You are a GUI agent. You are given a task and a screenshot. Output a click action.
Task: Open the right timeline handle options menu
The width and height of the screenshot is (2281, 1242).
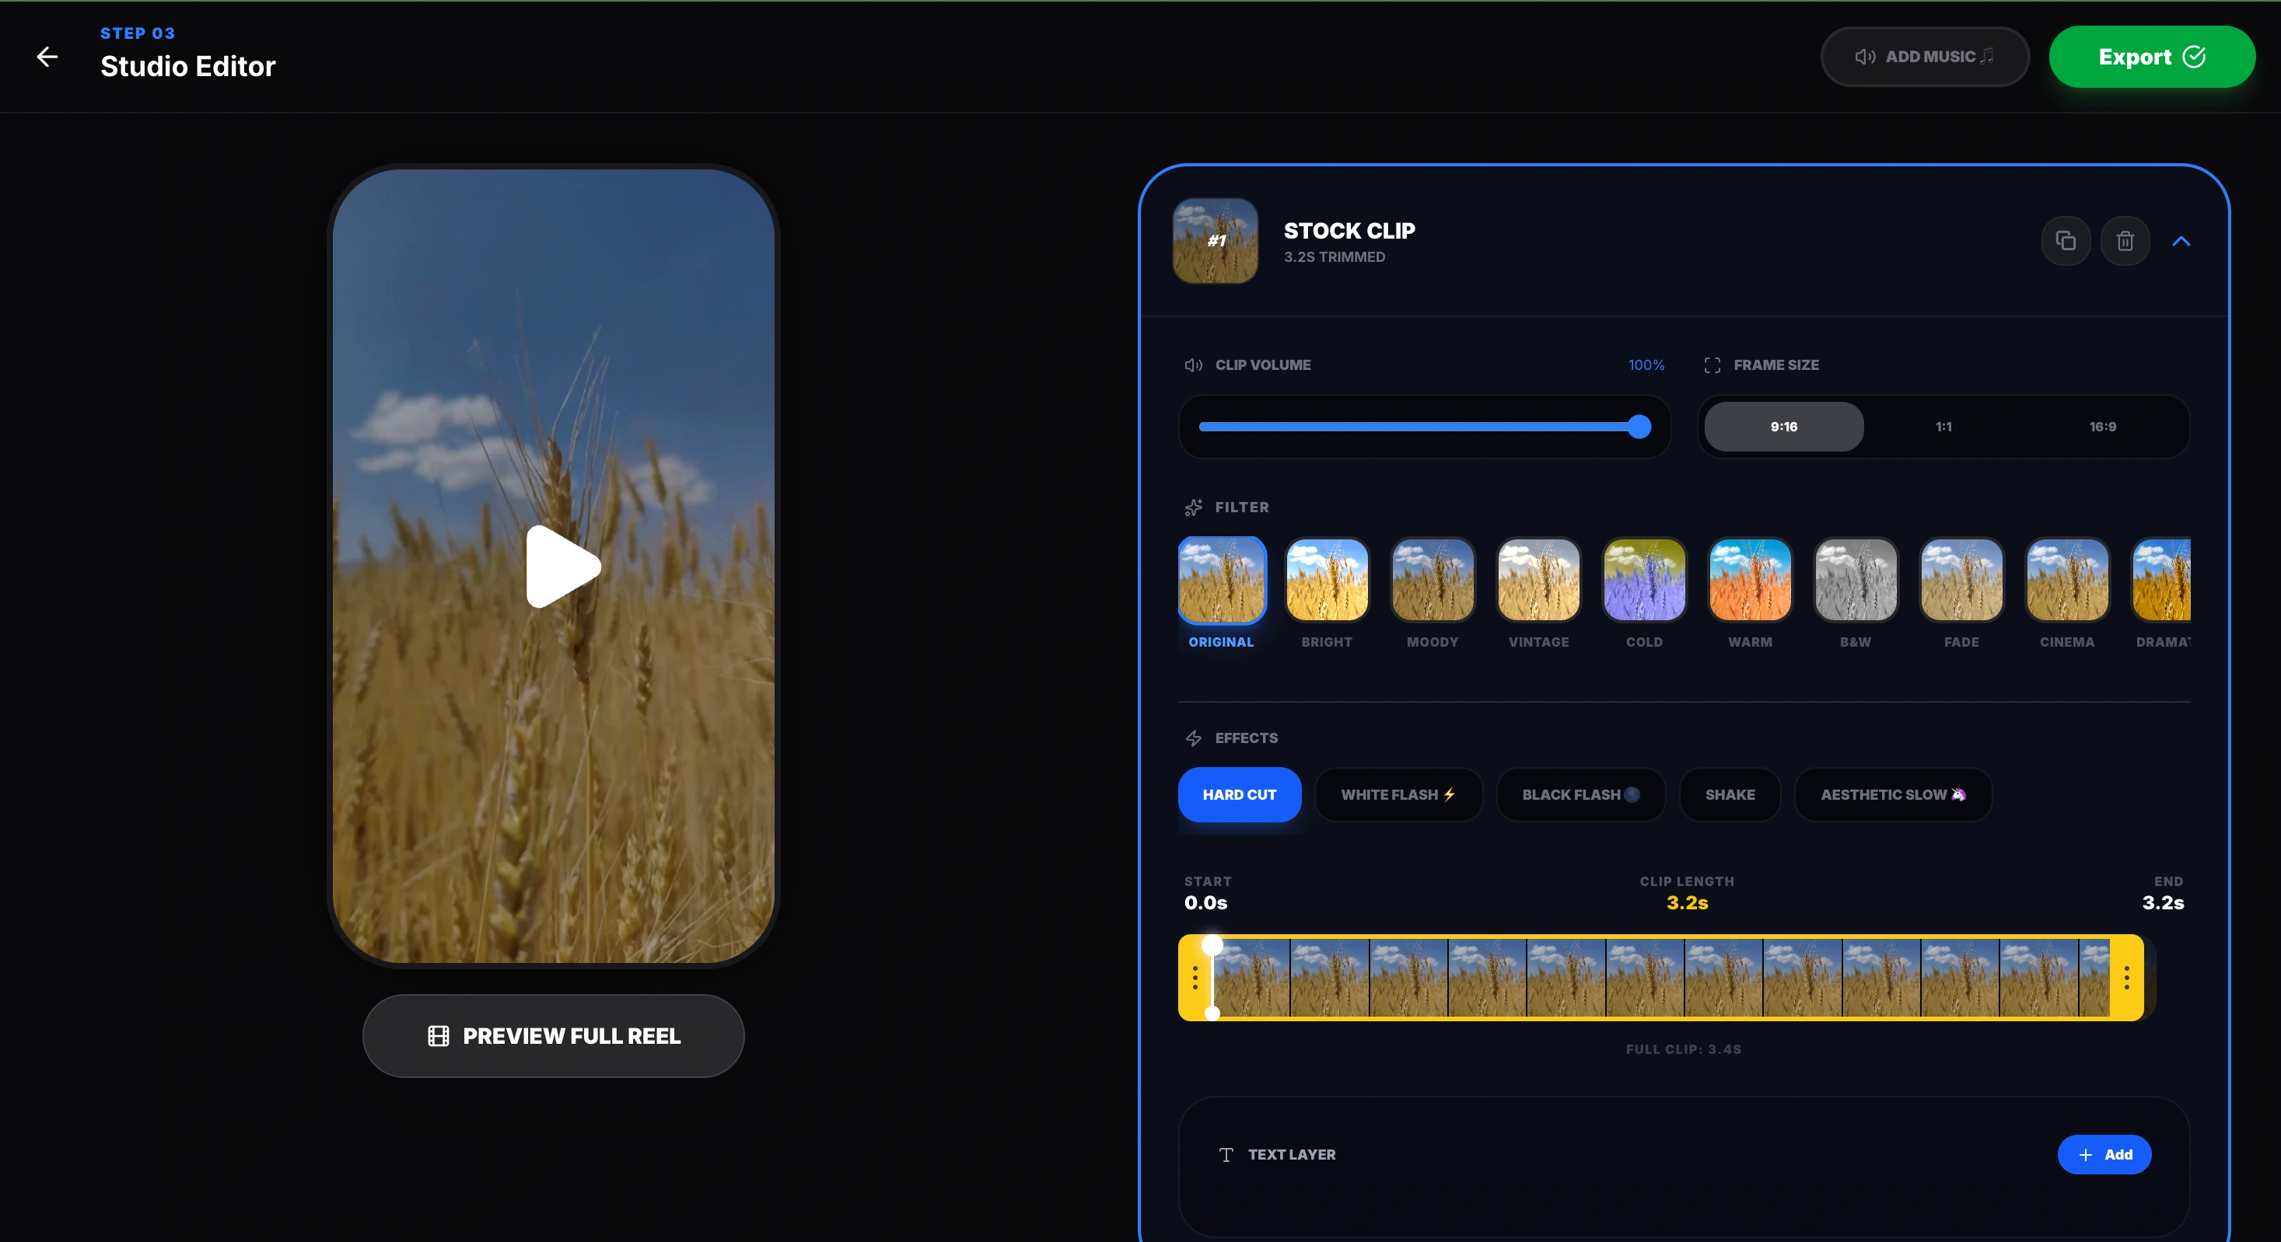coord(2127,979)
